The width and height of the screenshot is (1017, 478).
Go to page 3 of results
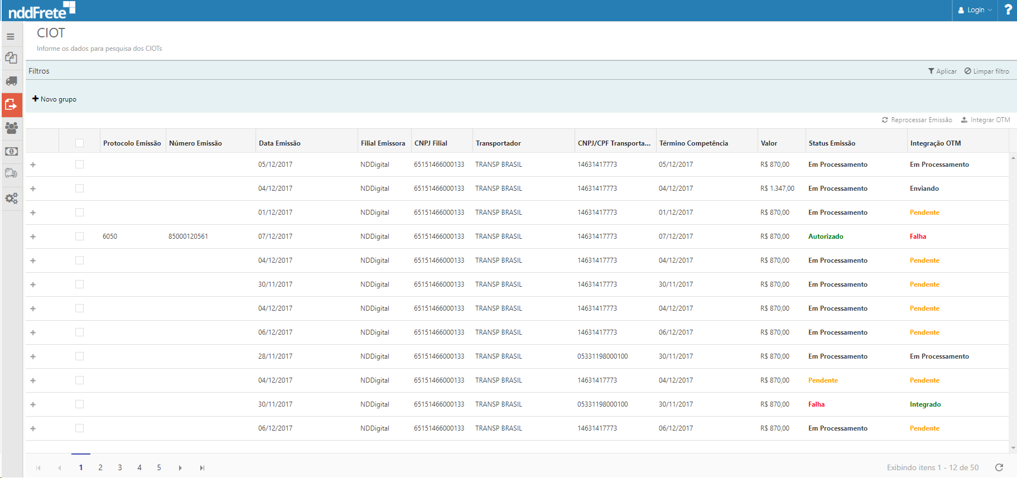pos(120,467)
